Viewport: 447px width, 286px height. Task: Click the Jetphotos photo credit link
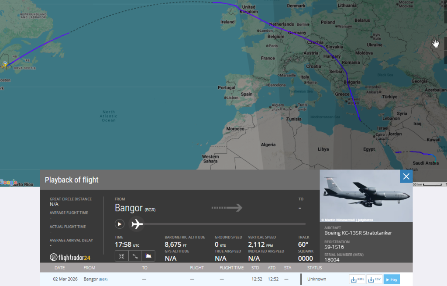click(x=345, y=220)
